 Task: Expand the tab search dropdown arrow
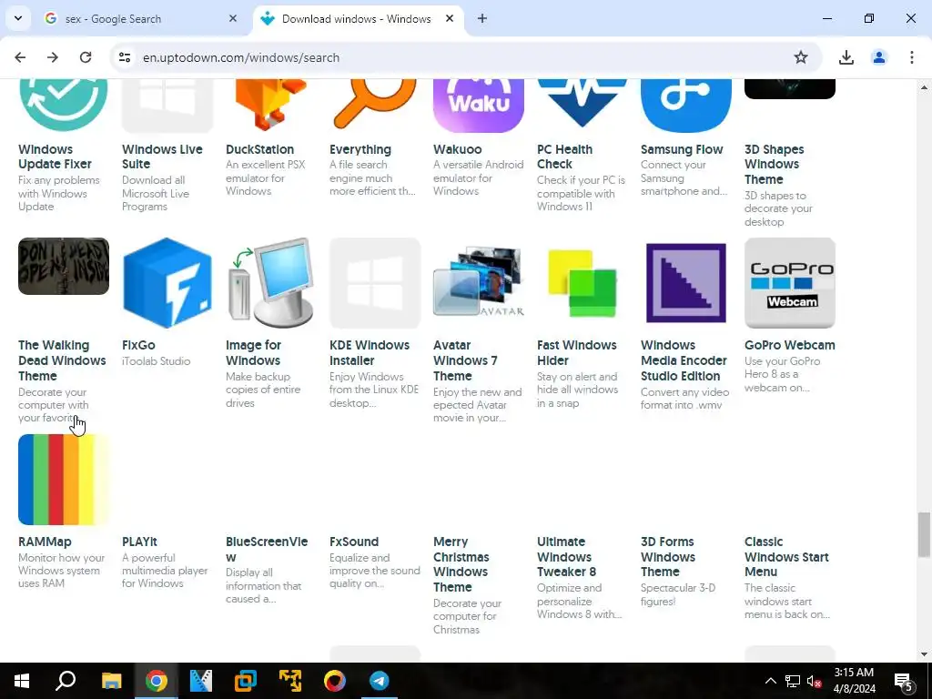(18, 18)
